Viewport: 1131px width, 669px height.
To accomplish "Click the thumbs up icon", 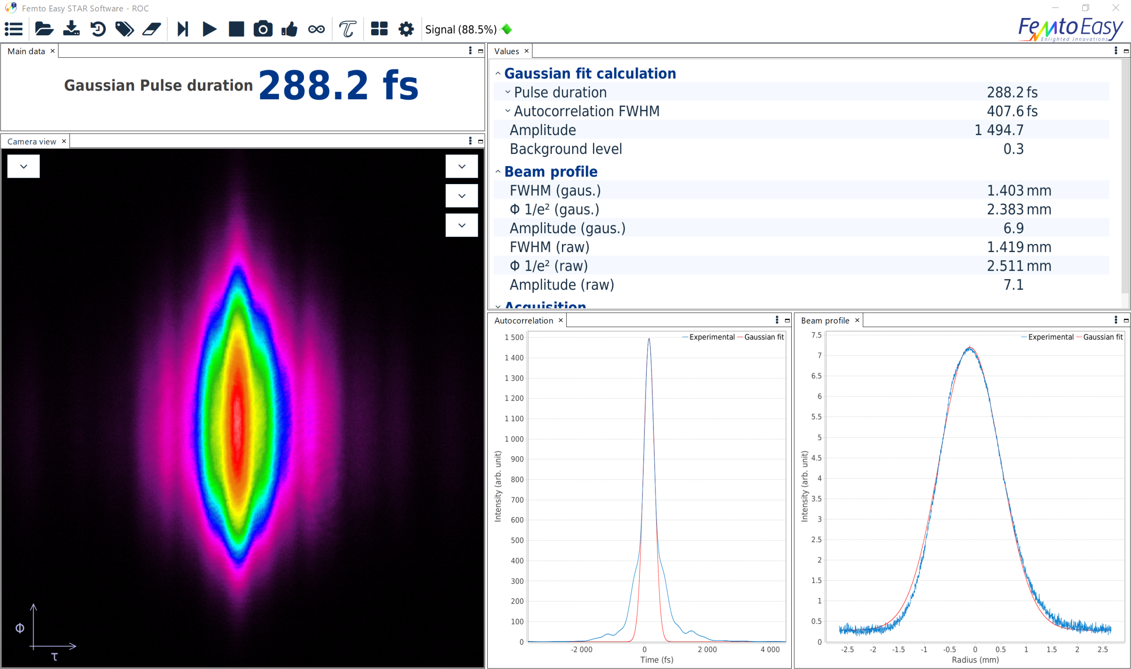I will [x=289, y=29].
